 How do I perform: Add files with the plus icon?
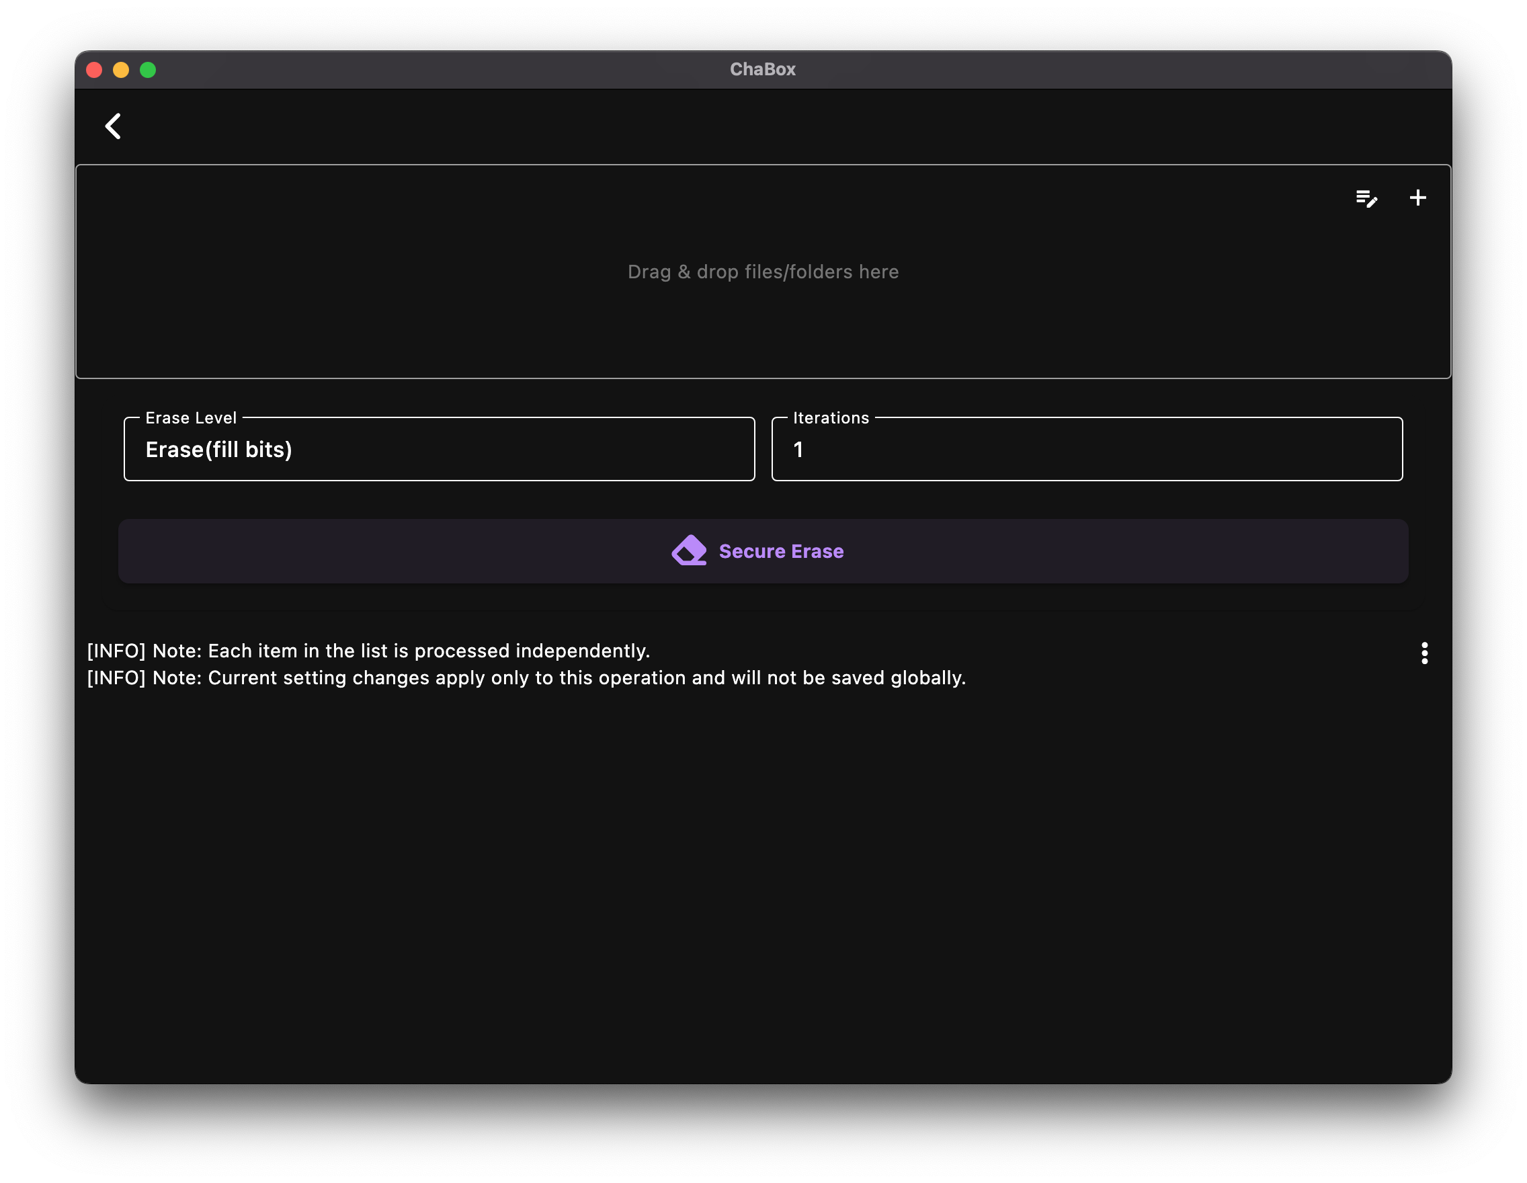click(x=1417, y=198)
